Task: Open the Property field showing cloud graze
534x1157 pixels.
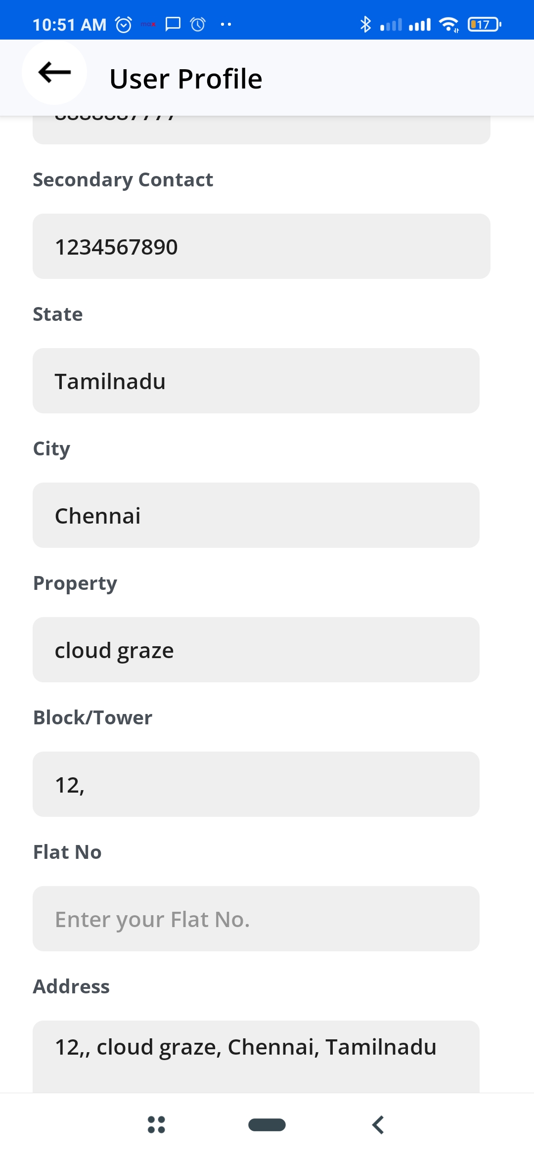Action: click(x=256, y=650)
